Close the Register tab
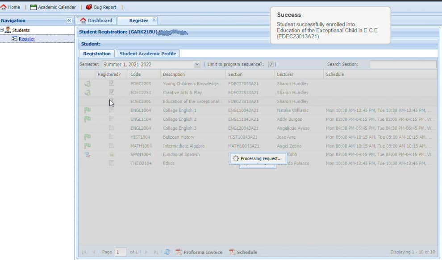Viewport: 442px width, 260px height. (x=154, y=20)
